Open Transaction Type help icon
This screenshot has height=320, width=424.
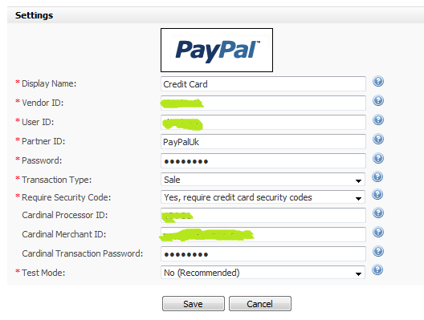point(377,177)
